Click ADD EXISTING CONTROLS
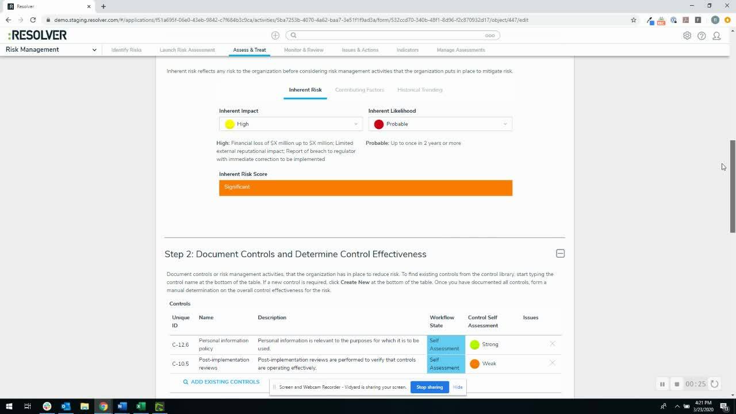 click(221, 381)
